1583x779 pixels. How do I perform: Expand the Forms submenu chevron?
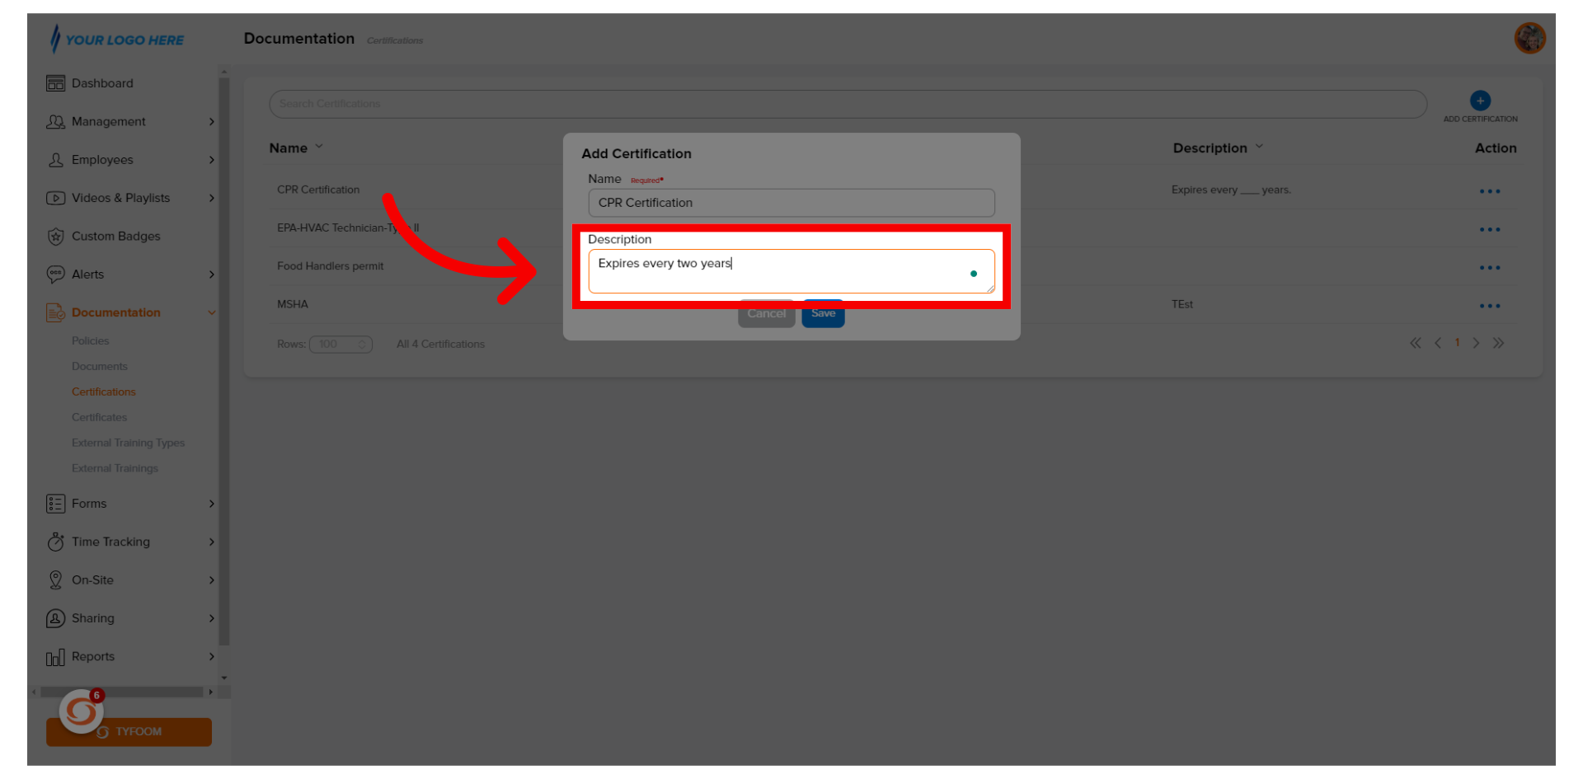click(211, 504)
